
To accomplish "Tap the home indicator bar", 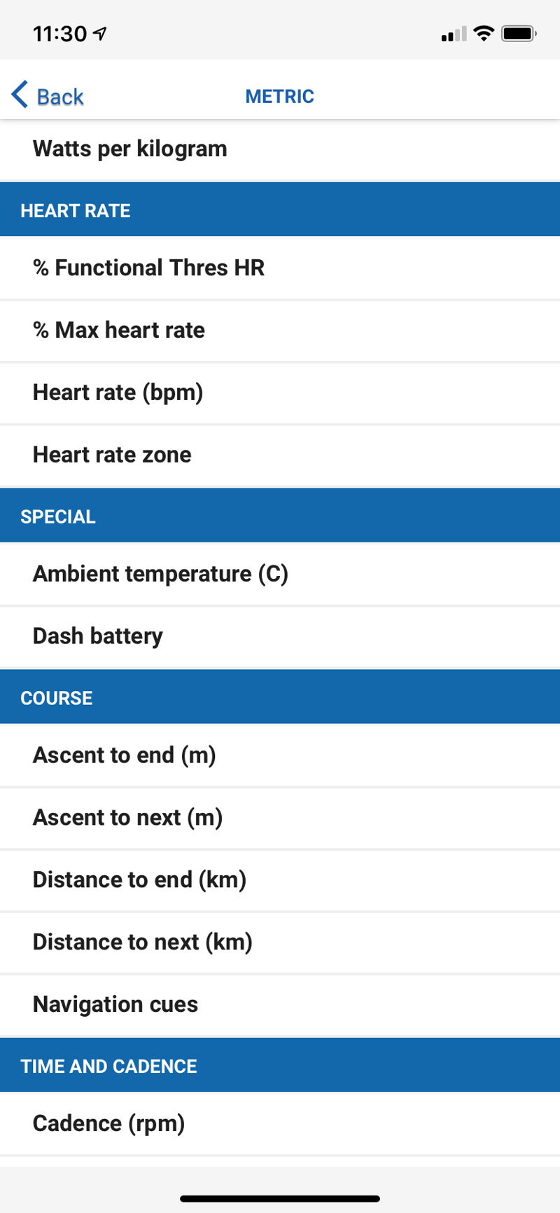I will click(280, 1199).
